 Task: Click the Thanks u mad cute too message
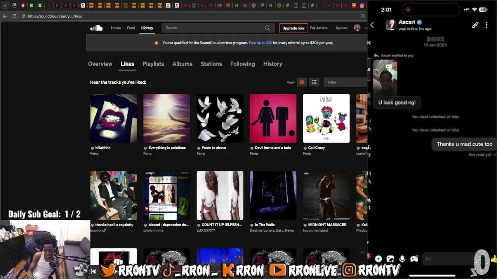[464, 144]
